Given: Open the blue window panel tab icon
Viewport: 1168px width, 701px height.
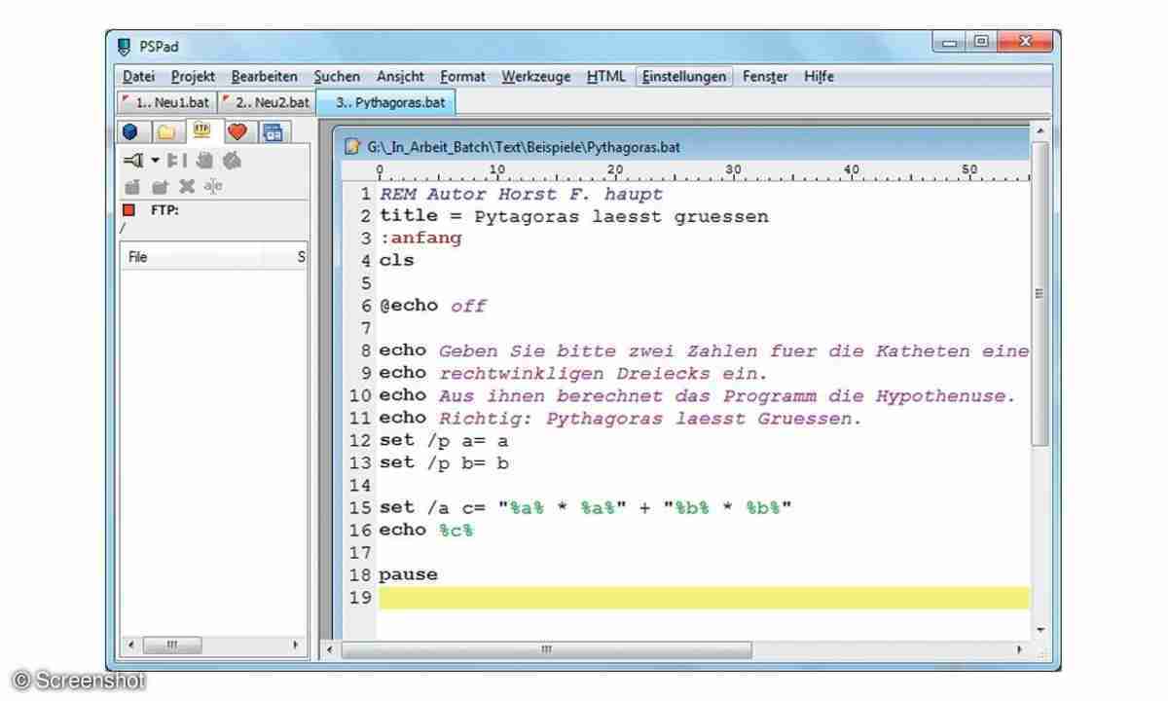Looking at the screenshot, I should pos(273,131).
